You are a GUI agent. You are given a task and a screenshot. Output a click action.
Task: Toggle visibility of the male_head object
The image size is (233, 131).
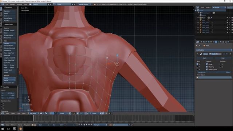point(227,28)
